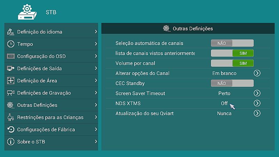Click the Definições de Saída output icon

(11, 68)
